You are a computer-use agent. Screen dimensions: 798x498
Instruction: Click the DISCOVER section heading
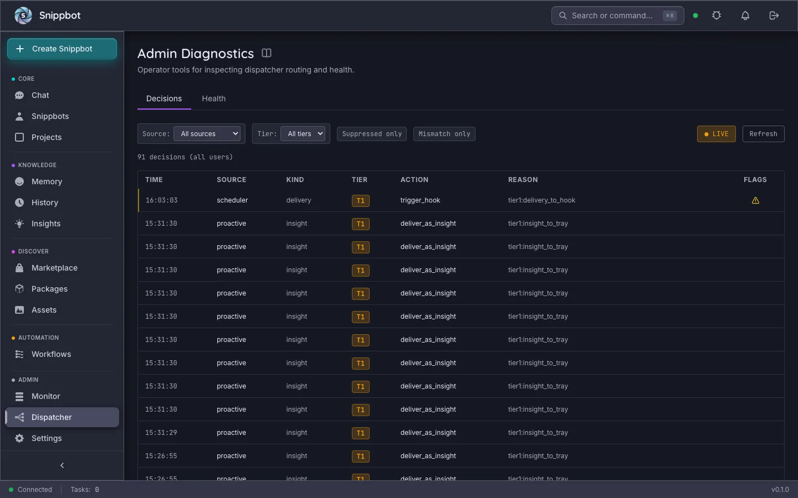(33, 251)
